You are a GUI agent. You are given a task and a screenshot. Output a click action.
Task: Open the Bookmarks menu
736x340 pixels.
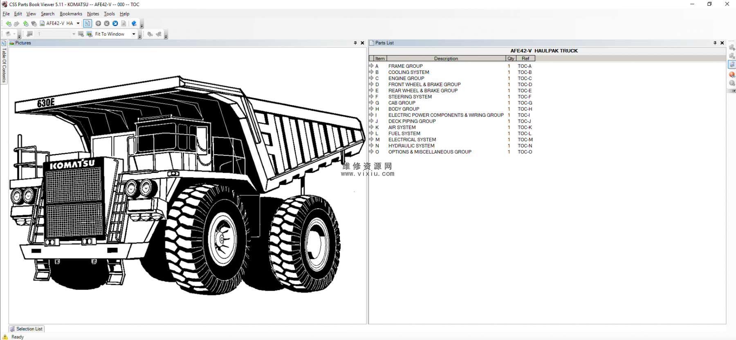(x=71, y=14)
